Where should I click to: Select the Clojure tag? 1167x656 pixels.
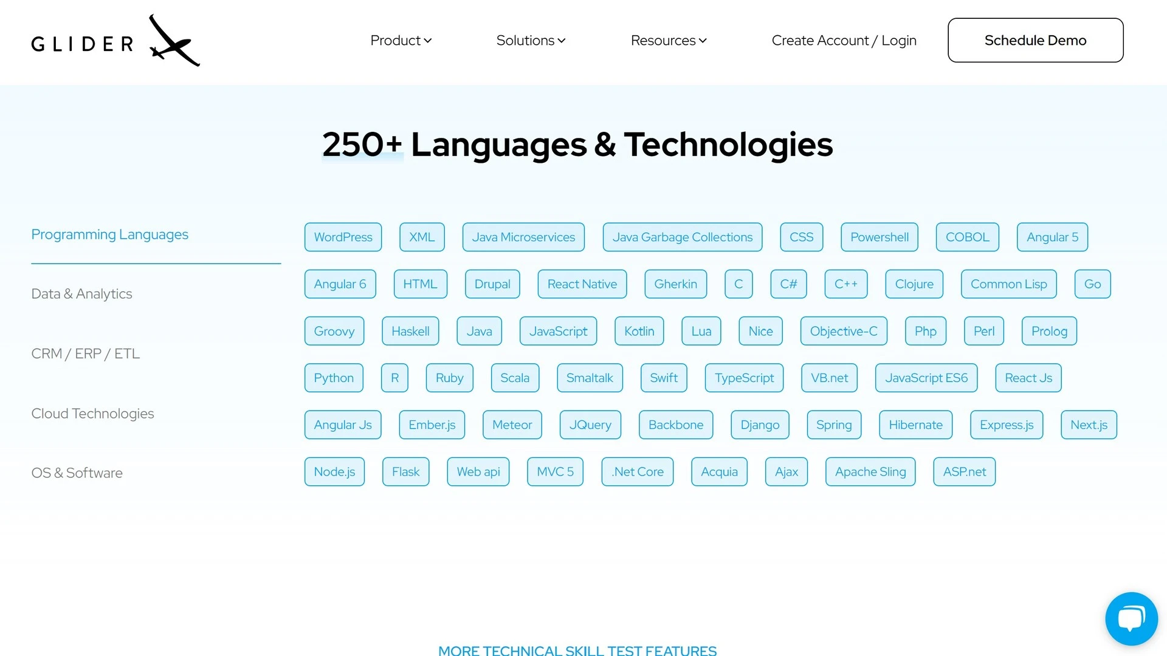point(914,284)
